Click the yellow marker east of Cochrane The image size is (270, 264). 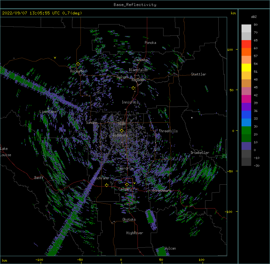click(106, 185)
